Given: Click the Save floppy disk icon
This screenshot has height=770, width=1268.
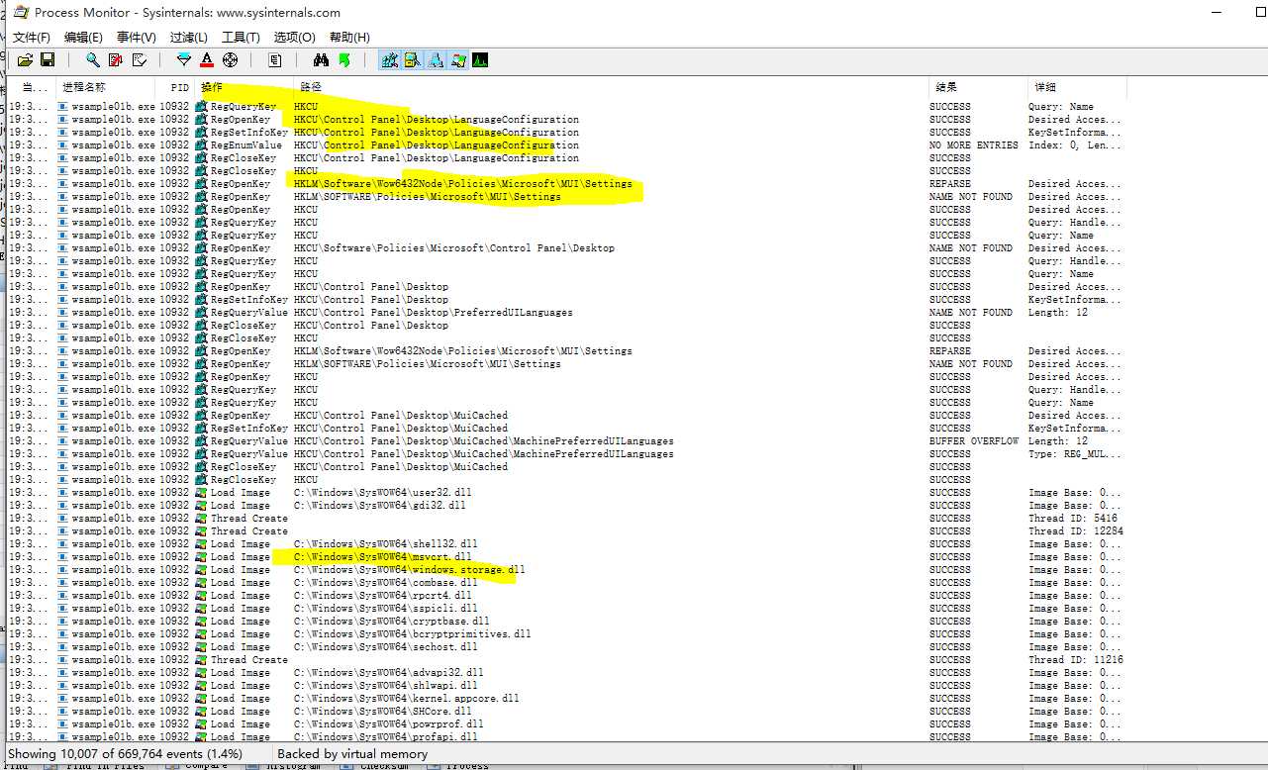Looking at the screenshot, I should point(48,60).
